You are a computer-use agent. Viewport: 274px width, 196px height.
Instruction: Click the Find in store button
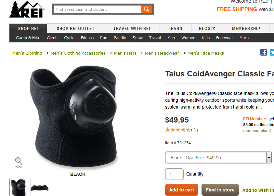(x=220, y=190)
